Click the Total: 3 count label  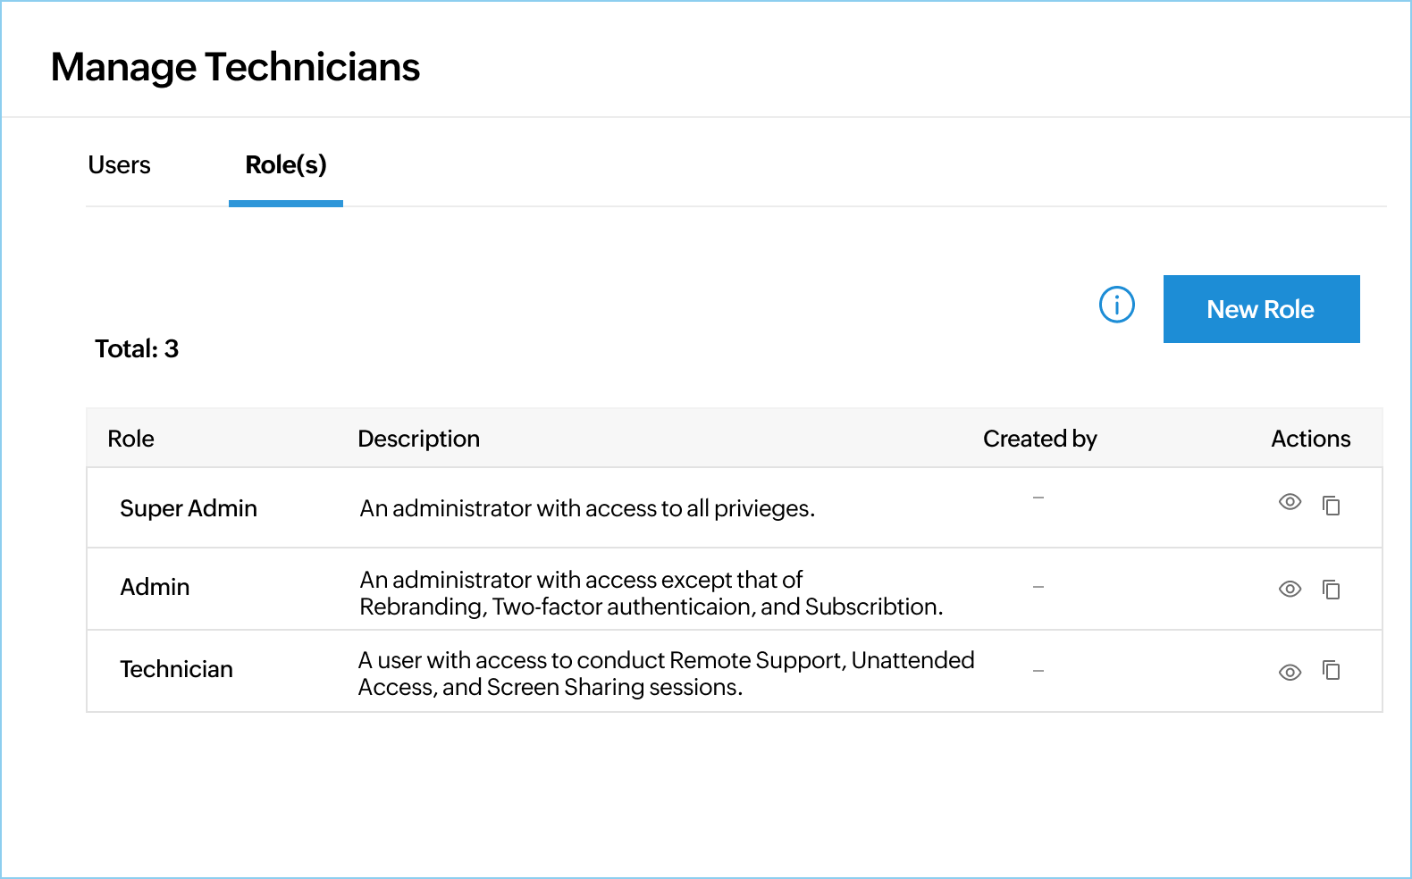point(138,348)
